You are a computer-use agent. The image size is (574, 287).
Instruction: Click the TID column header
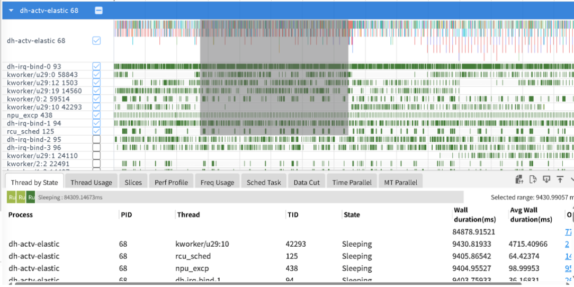(292, 214)
